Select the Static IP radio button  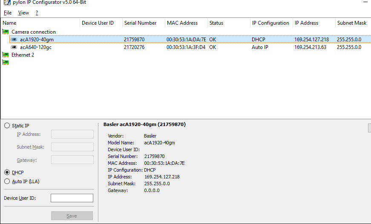click(x=7, y=126)
